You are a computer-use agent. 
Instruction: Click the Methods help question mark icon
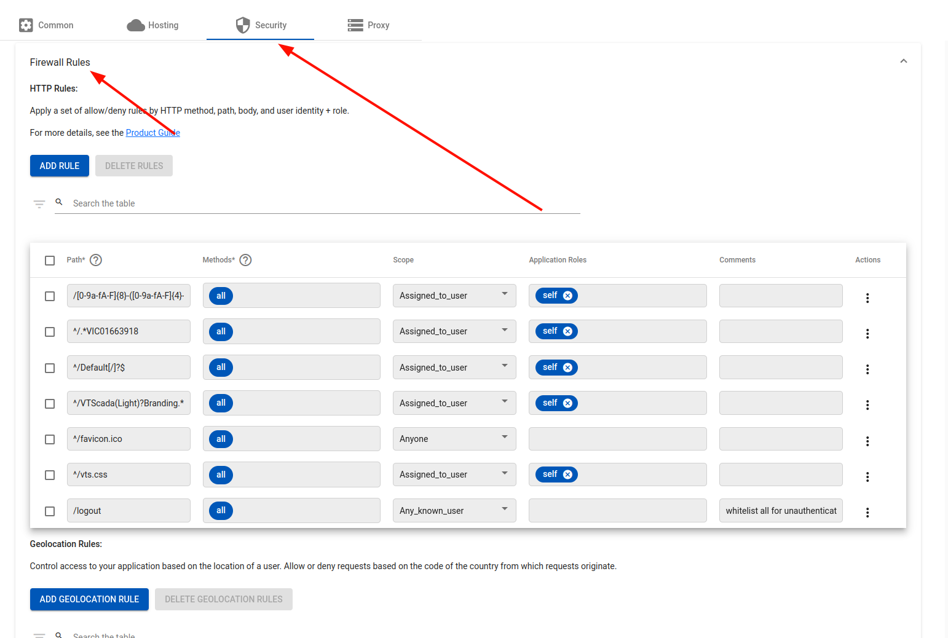(x=245, y=260)
